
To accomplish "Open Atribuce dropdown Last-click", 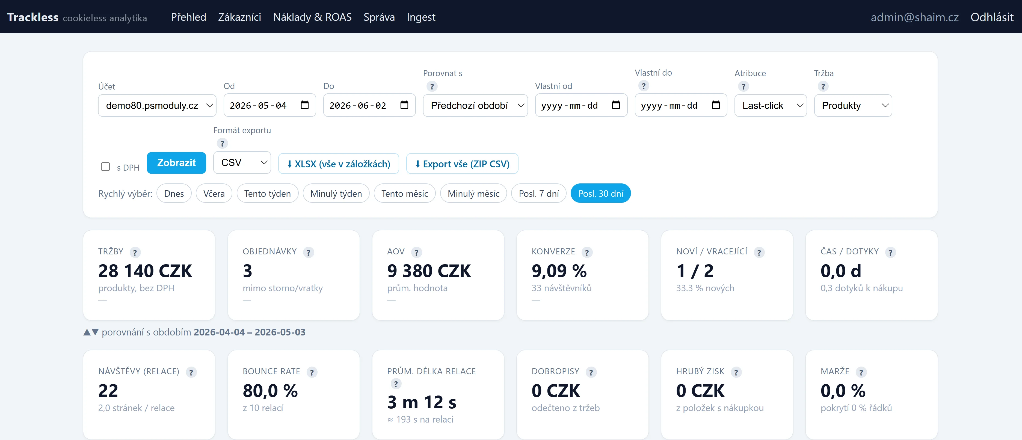I will click(771, 106).
